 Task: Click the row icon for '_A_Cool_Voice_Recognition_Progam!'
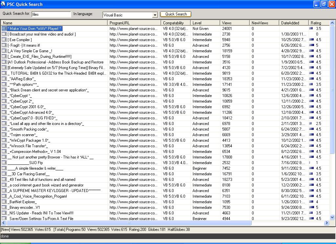click(4, 196)
